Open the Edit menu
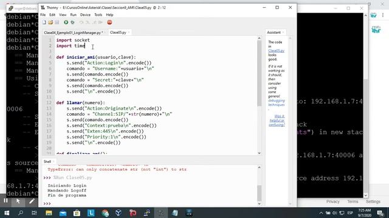The image size is (389, 218). tap(52, 15)
